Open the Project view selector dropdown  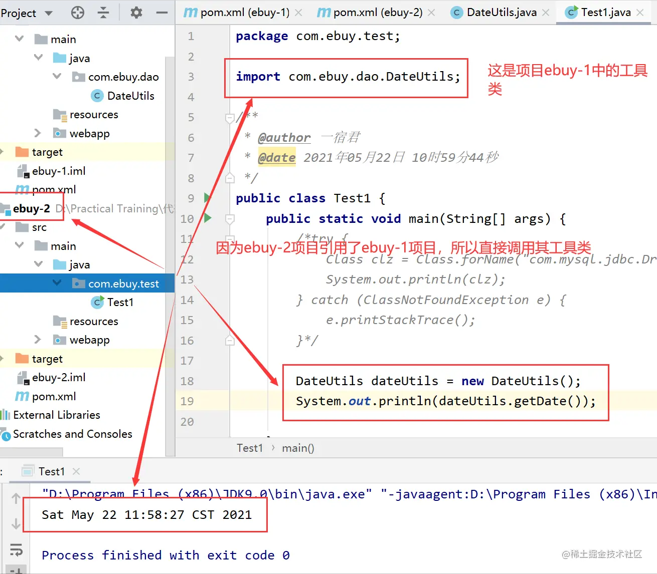[x=27, y=13]
